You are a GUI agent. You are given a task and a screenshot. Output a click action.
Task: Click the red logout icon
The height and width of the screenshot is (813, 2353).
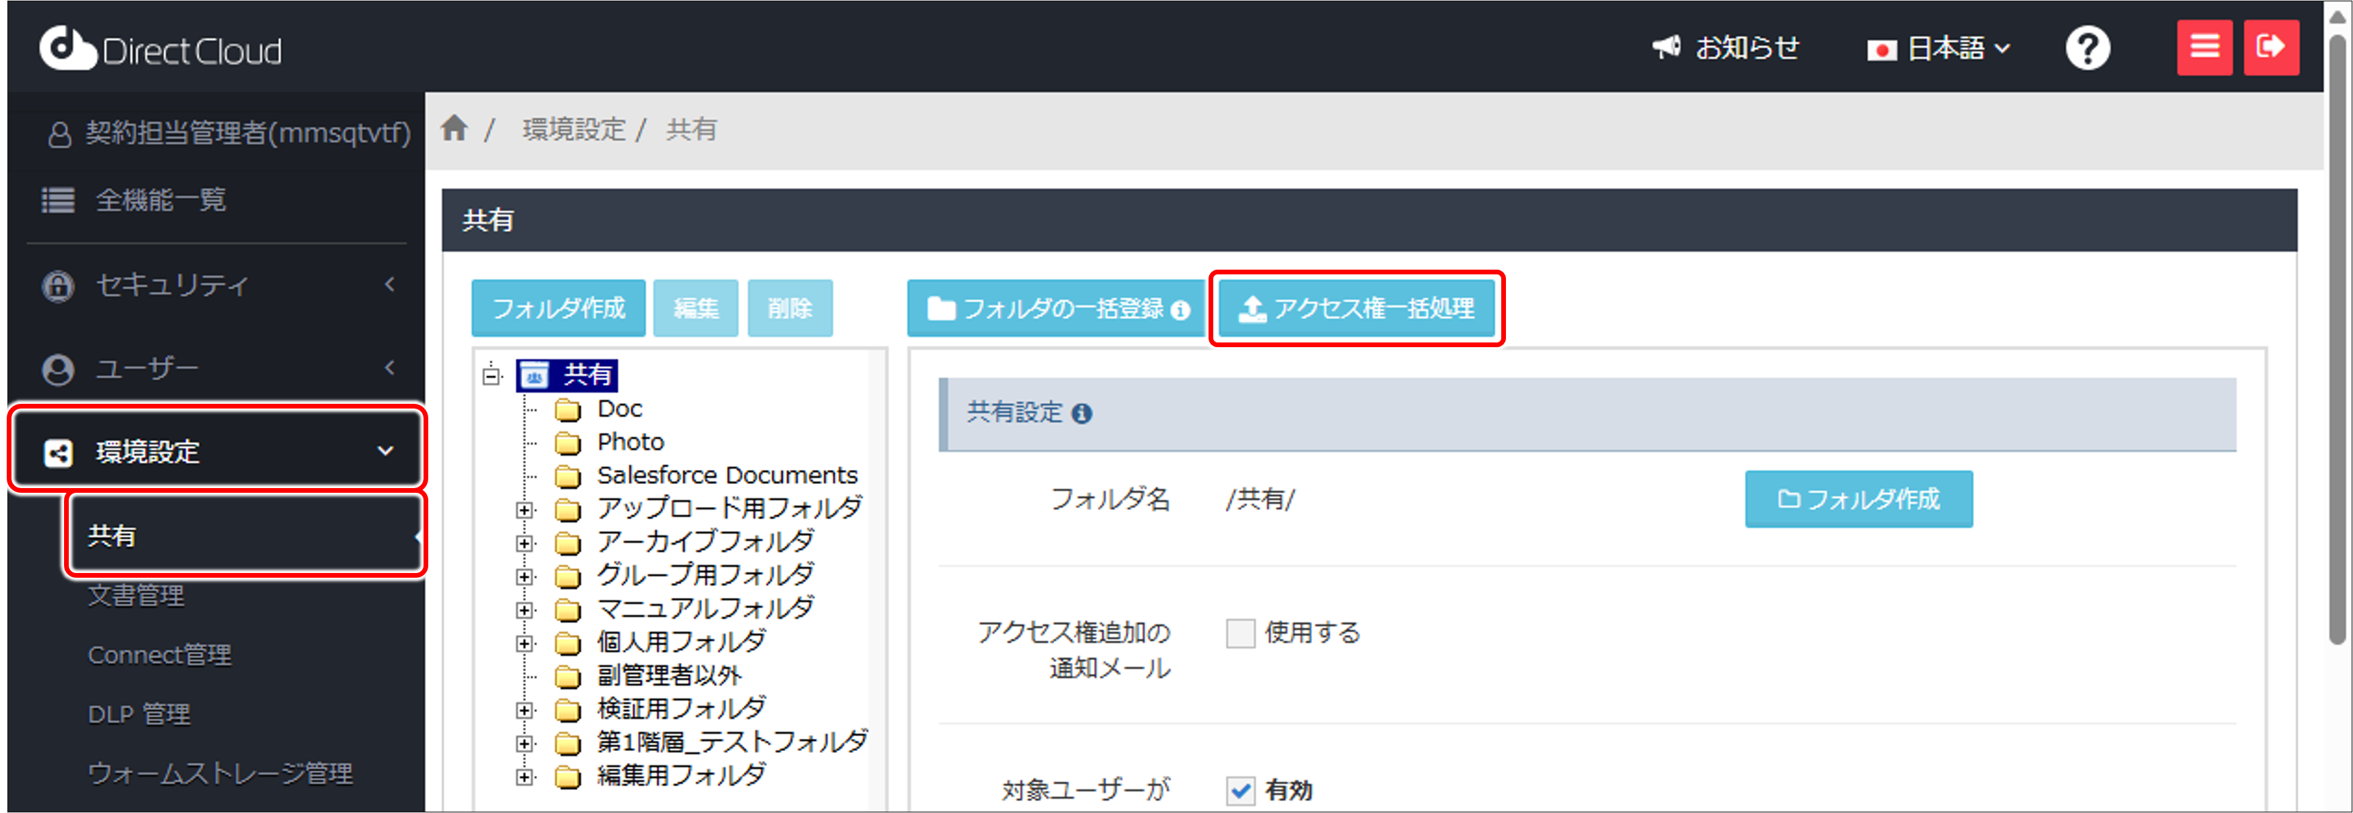tap(2271, 47)
